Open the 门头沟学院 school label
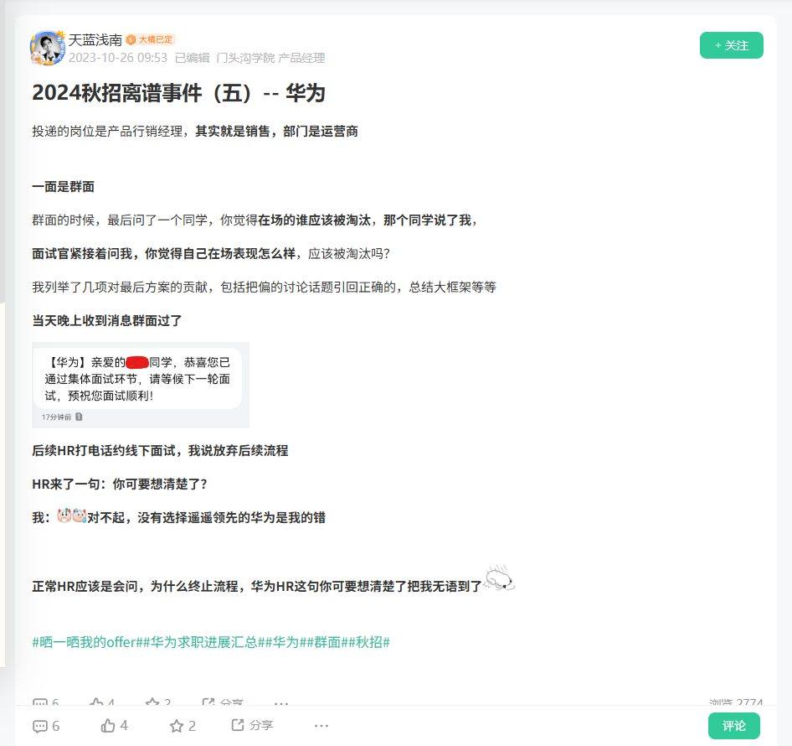Screen dimensions: 792x746 tap(245, 58)
